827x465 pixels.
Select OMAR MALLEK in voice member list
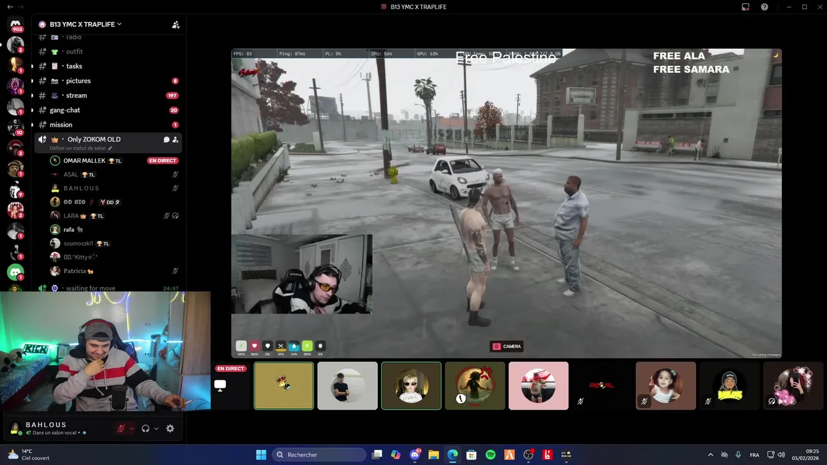pyautogui.click(x=114, y=161)
